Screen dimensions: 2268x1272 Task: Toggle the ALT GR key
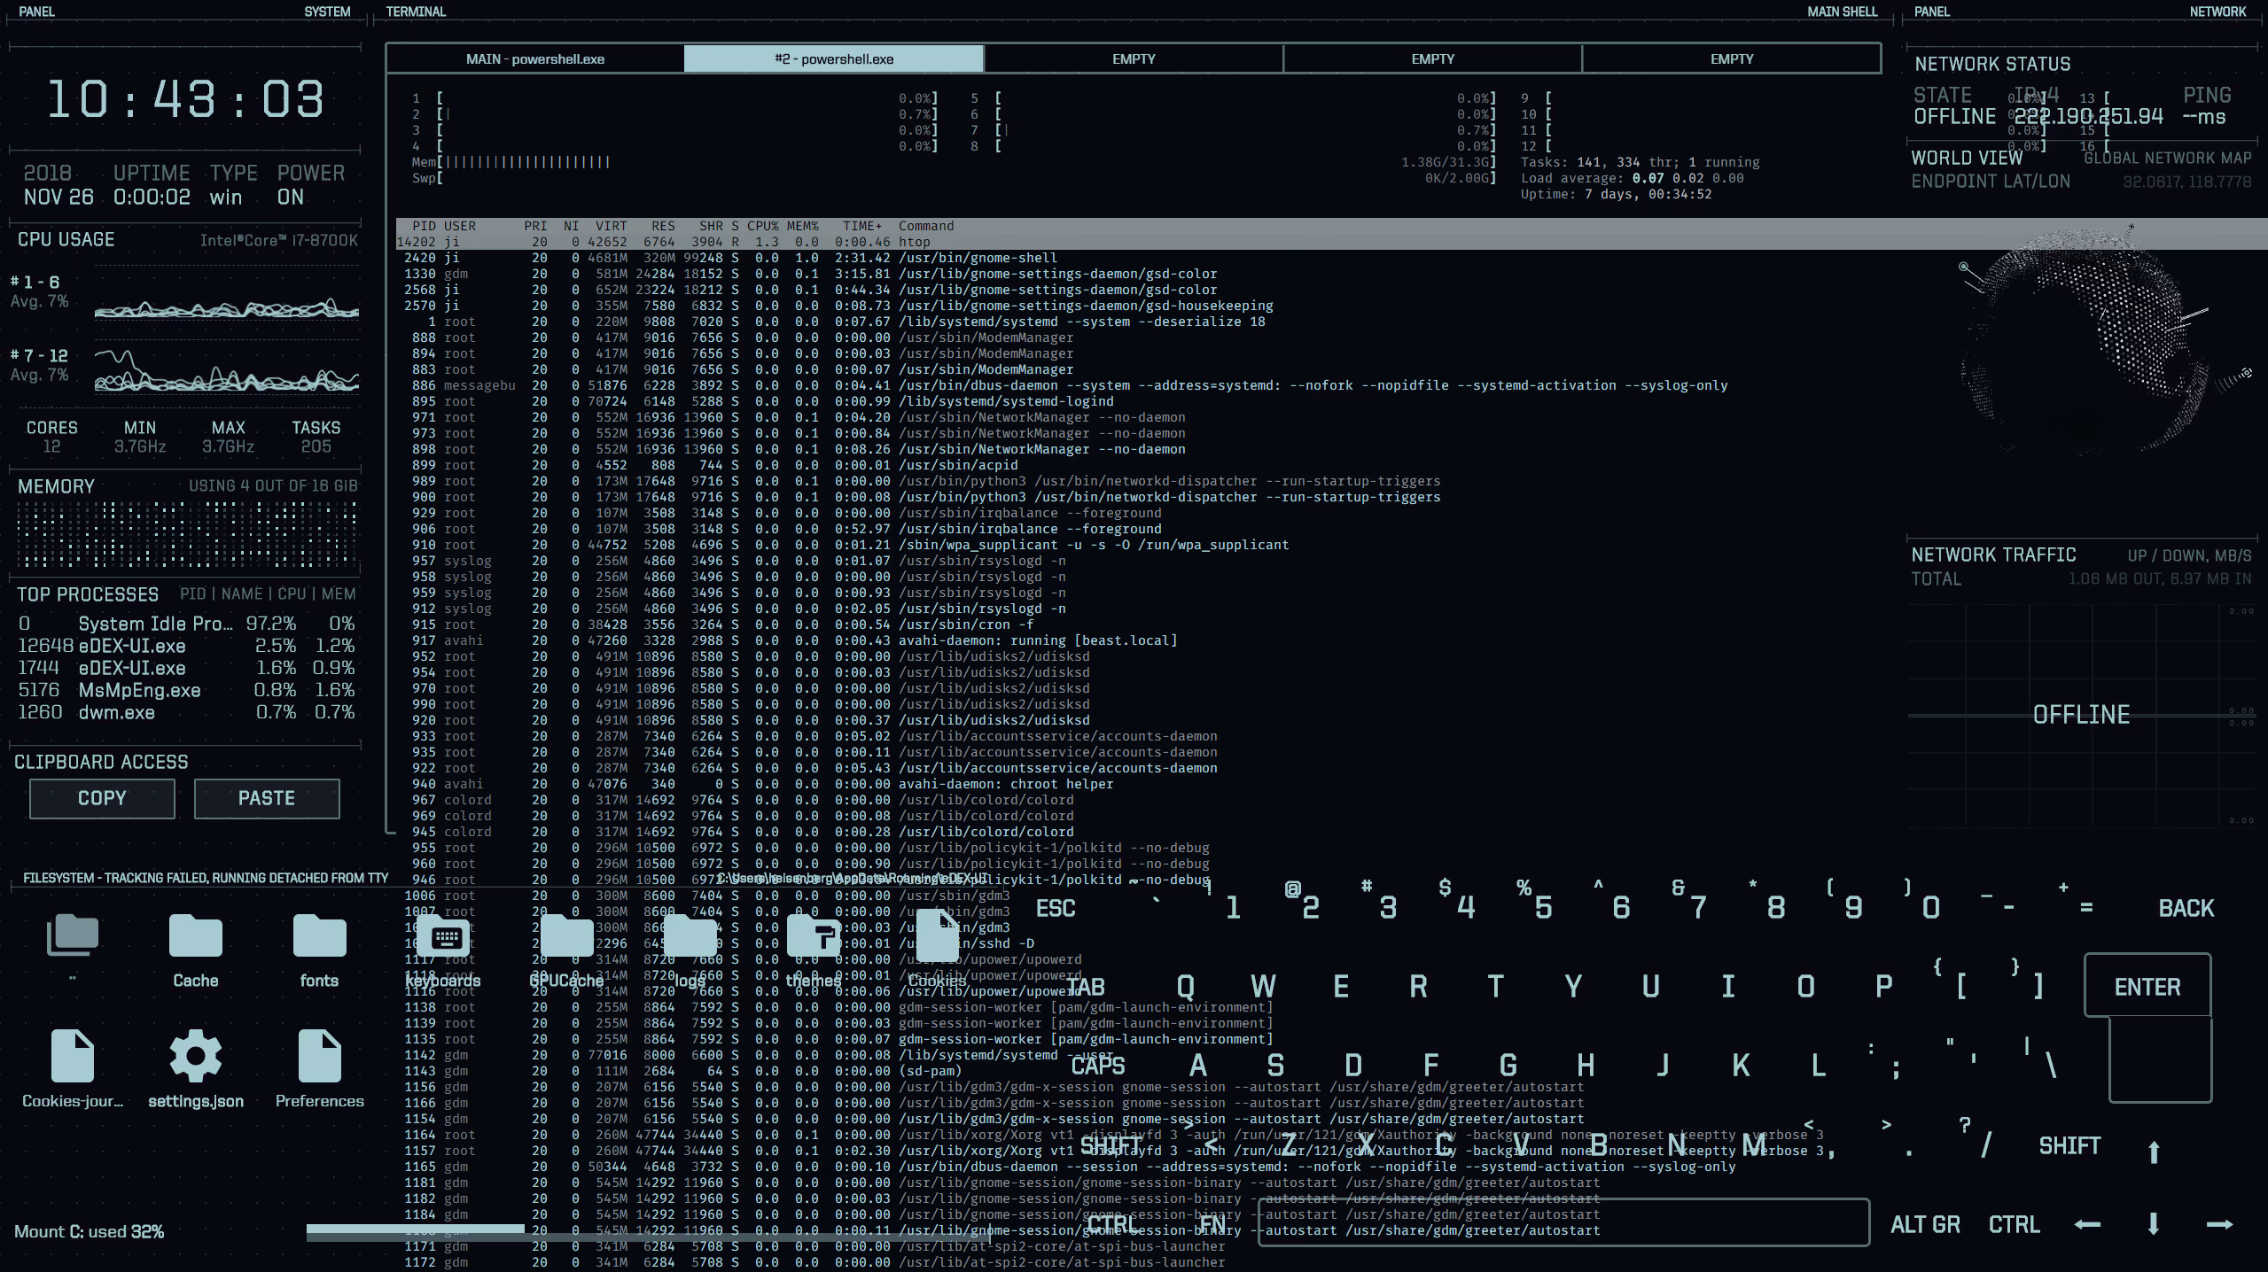click(x=1925, y=1225)
